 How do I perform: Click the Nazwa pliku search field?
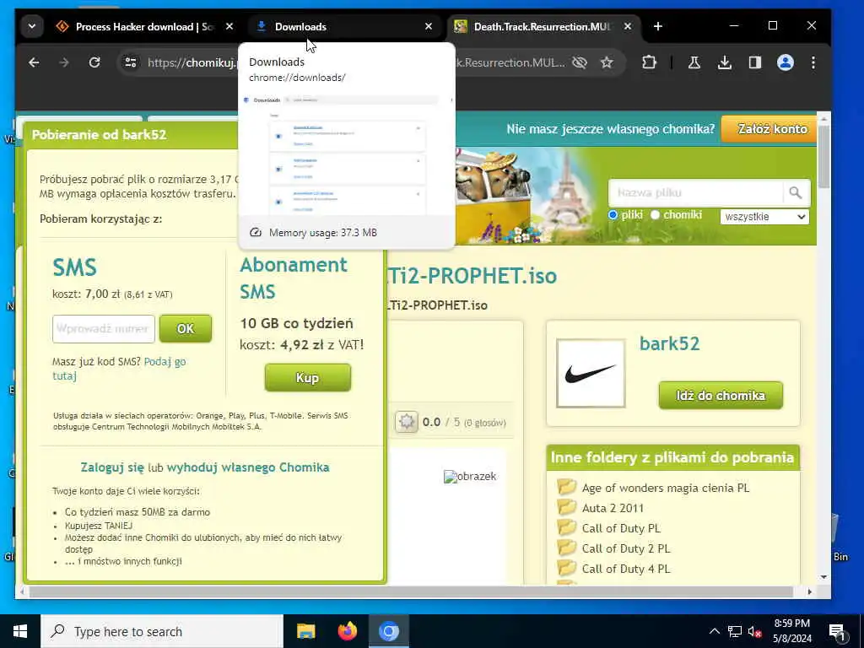[695, 193]
